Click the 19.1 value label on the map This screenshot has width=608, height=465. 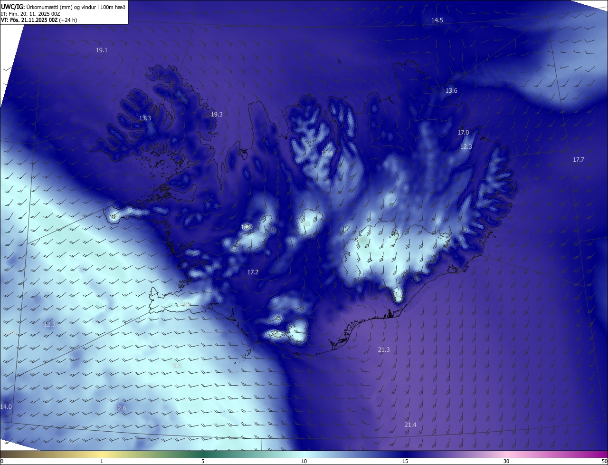[x=102, y=50]
